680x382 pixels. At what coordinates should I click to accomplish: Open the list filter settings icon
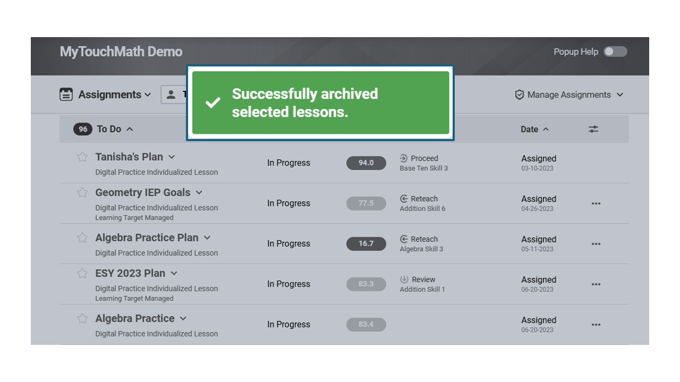(x=593, y=129)
